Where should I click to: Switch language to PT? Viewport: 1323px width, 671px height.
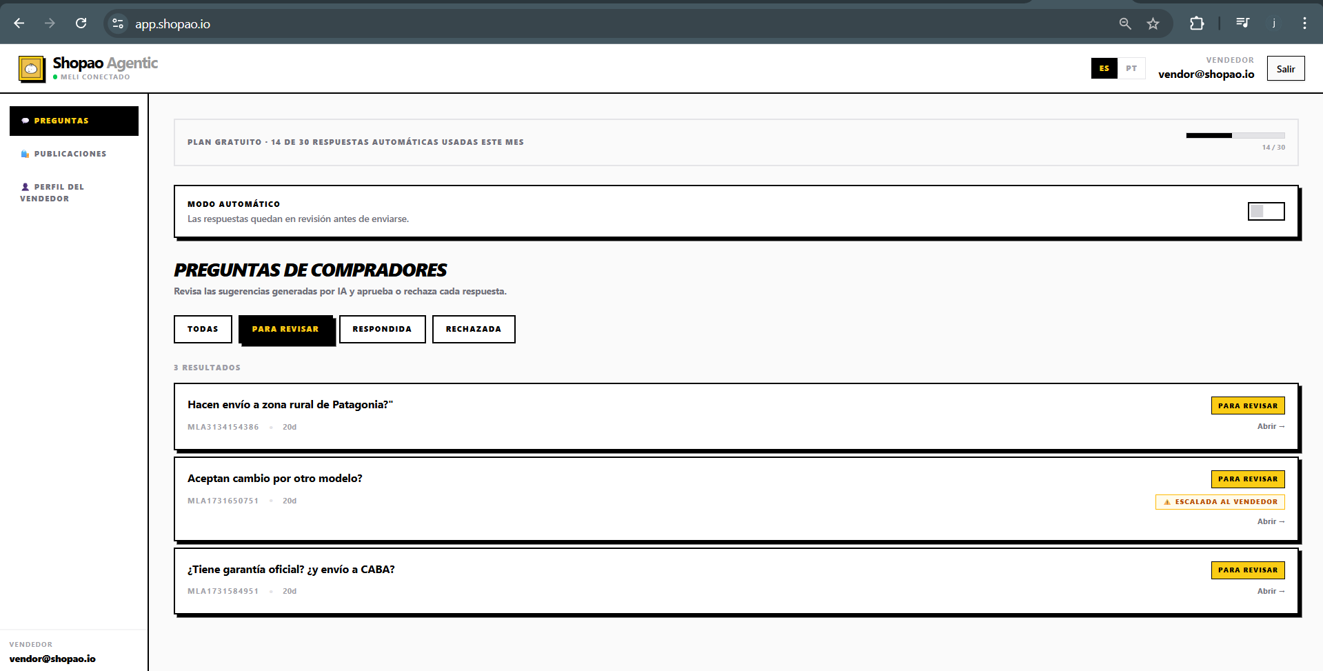click(x=1131, y=68)
